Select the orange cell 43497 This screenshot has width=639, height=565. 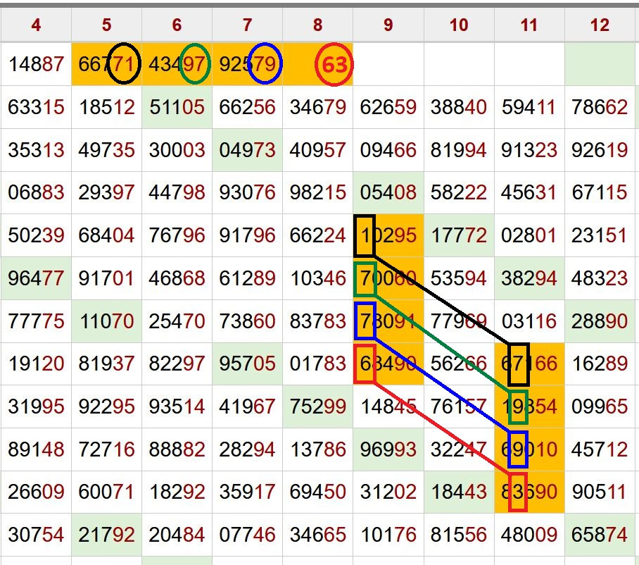coord(177,64)
